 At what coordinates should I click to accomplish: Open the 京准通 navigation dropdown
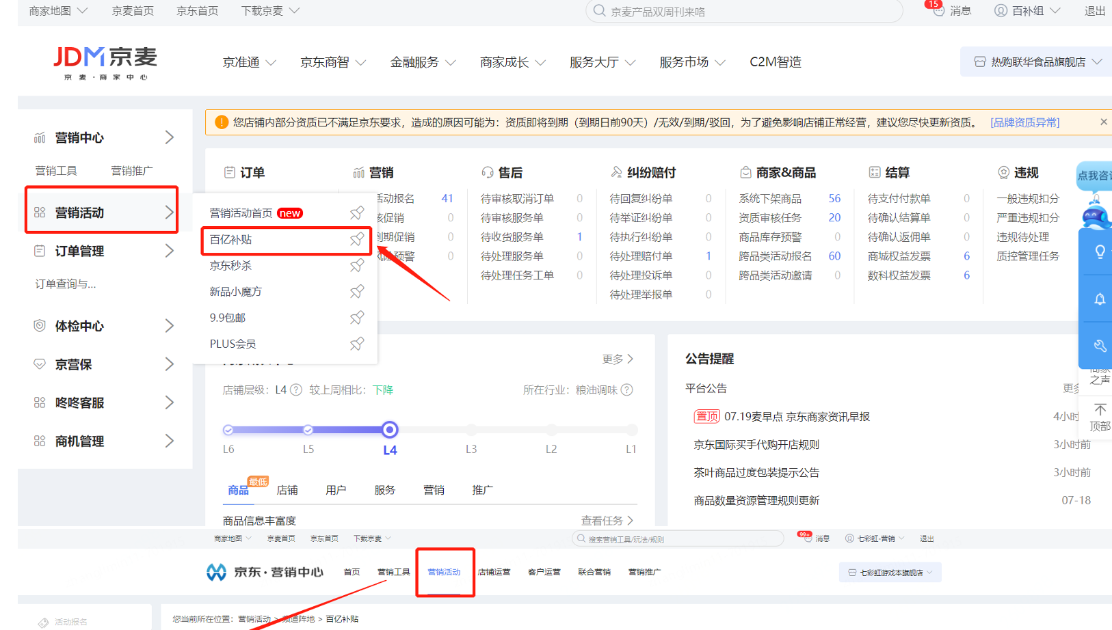coord(249,62)
